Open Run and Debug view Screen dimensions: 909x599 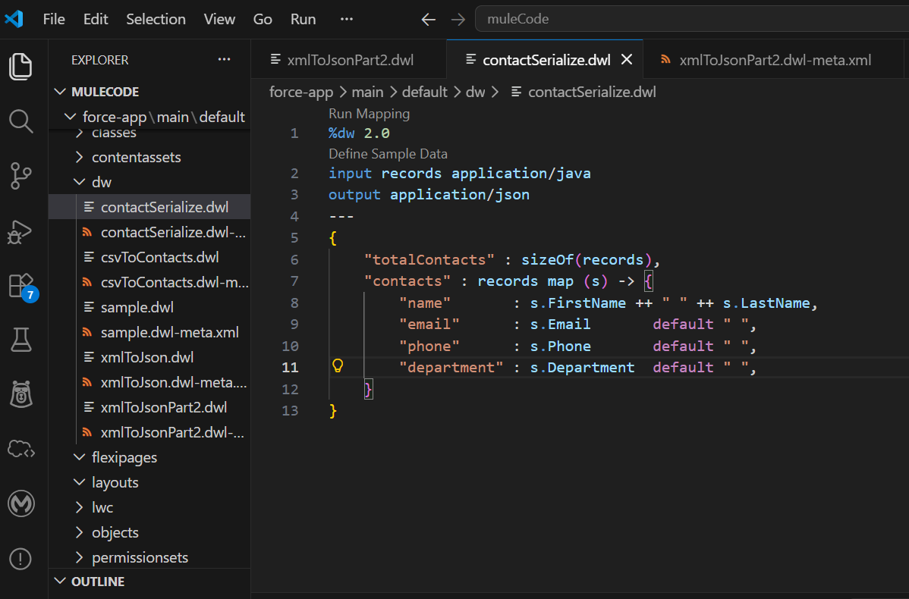click(20, 231)
